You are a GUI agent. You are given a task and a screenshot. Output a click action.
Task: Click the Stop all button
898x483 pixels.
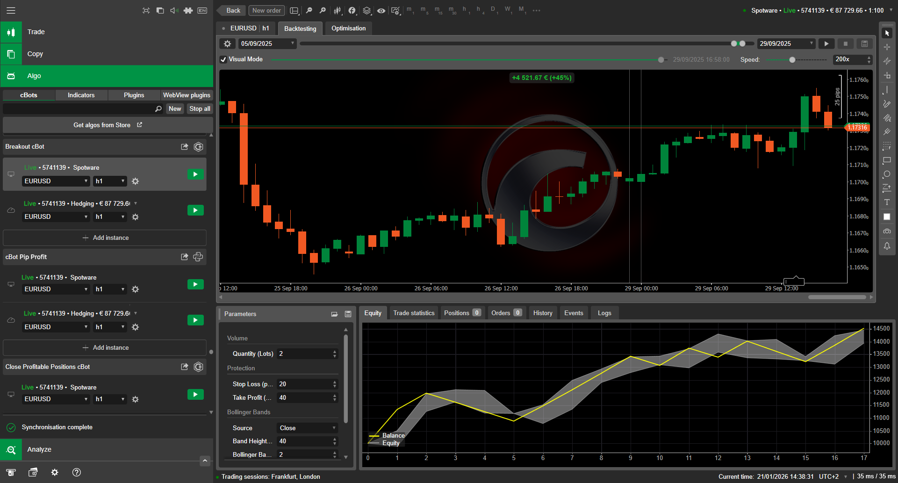coord(199,108)
